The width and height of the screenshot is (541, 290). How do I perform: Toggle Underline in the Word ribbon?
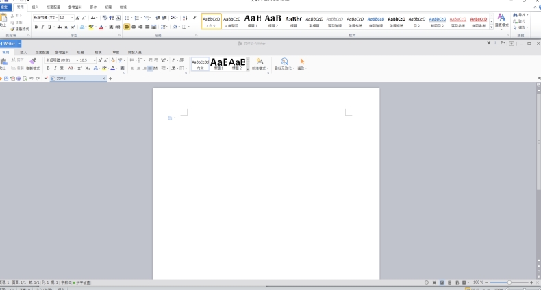49,27
